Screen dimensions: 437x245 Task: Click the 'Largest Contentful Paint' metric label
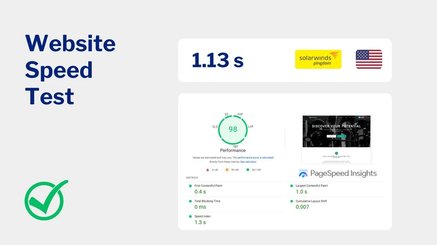click(312, 186)
